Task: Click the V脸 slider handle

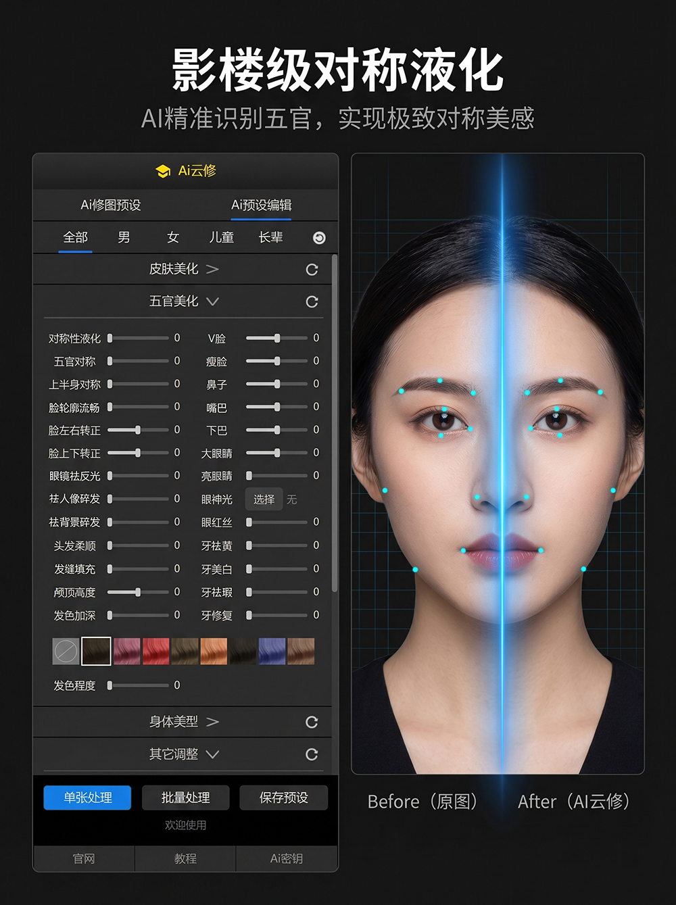Action: click(x=277, y=338)
